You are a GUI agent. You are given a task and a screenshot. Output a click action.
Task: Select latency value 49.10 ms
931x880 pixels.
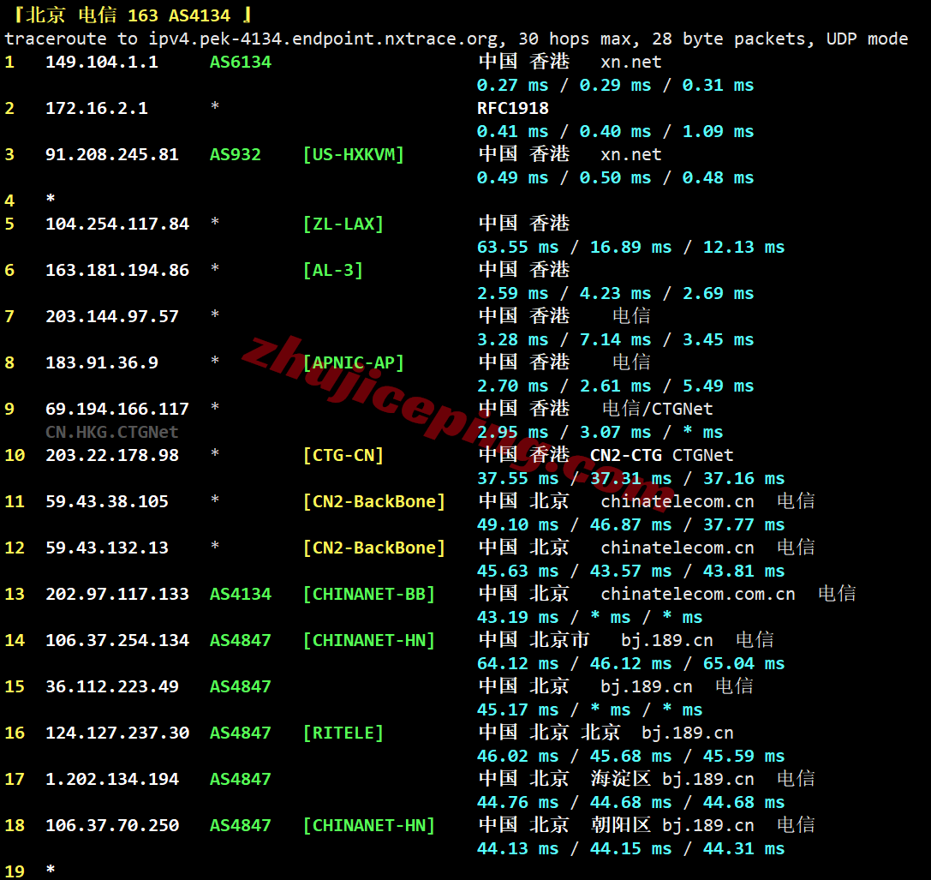518,525
